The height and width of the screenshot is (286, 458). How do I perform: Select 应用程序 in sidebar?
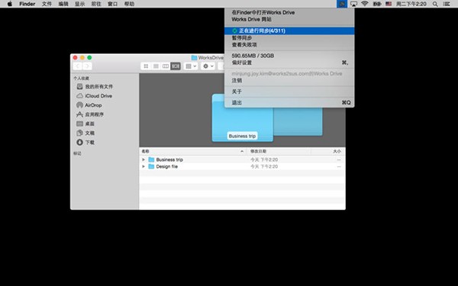[x=90, y=114]
